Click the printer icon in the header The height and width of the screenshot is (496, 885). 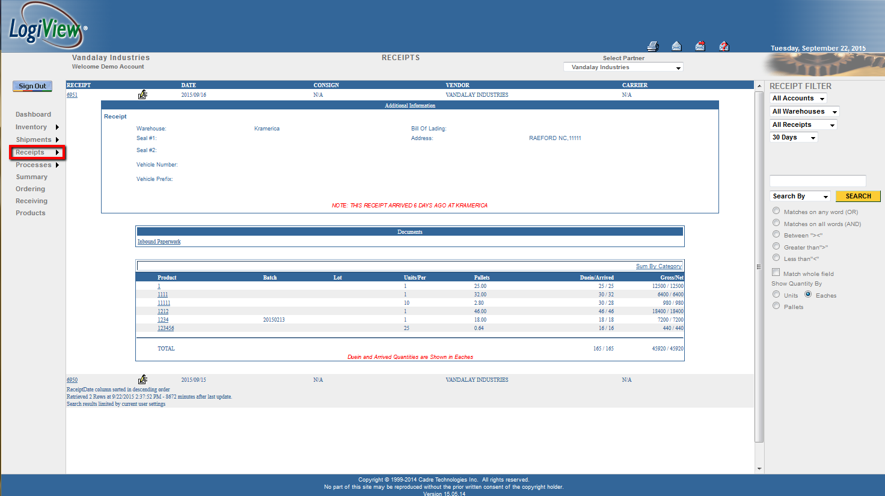[653, 46]
